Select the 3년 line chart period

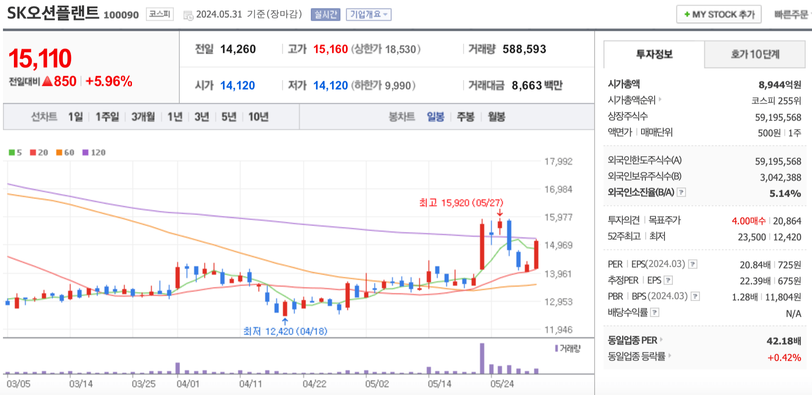202,117
